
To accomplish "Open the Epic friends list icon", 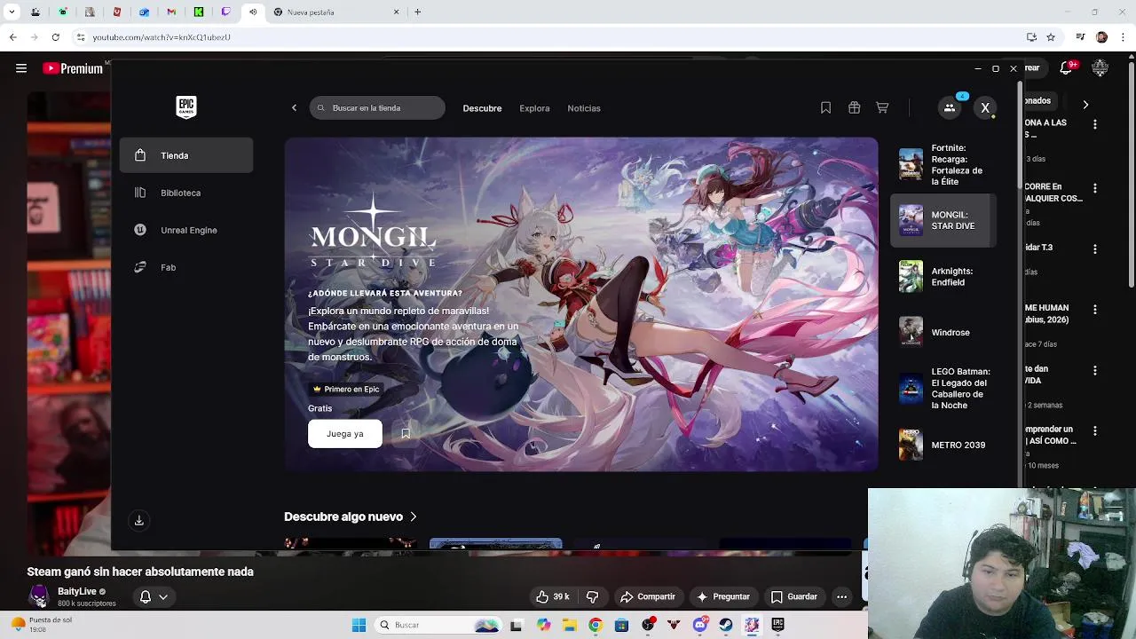I will tap(950, 108).
